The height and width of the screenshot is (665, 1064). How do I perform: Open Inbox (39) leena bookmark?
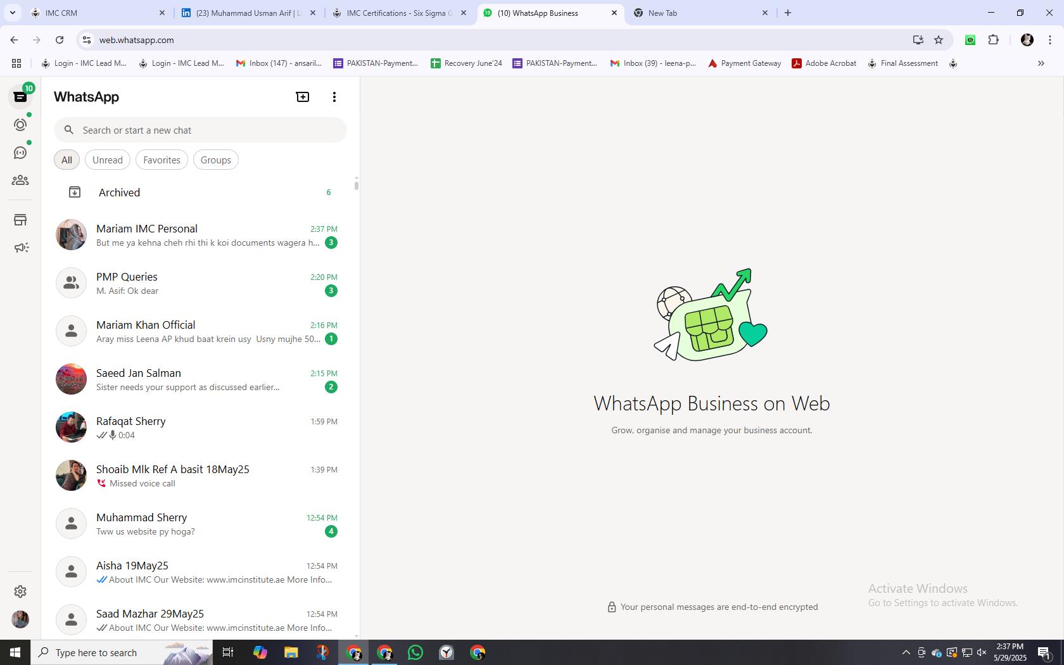[652, 63]
